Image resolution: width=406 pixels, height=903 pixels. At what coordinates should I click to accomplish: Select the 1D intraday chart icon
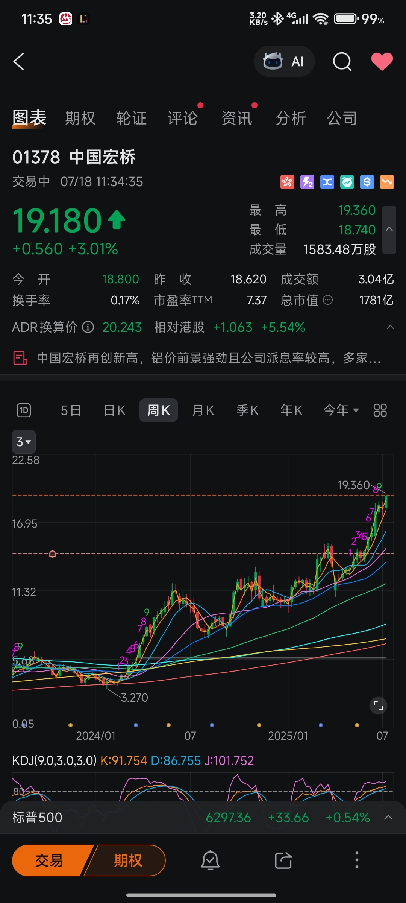[x=24, y=410]
